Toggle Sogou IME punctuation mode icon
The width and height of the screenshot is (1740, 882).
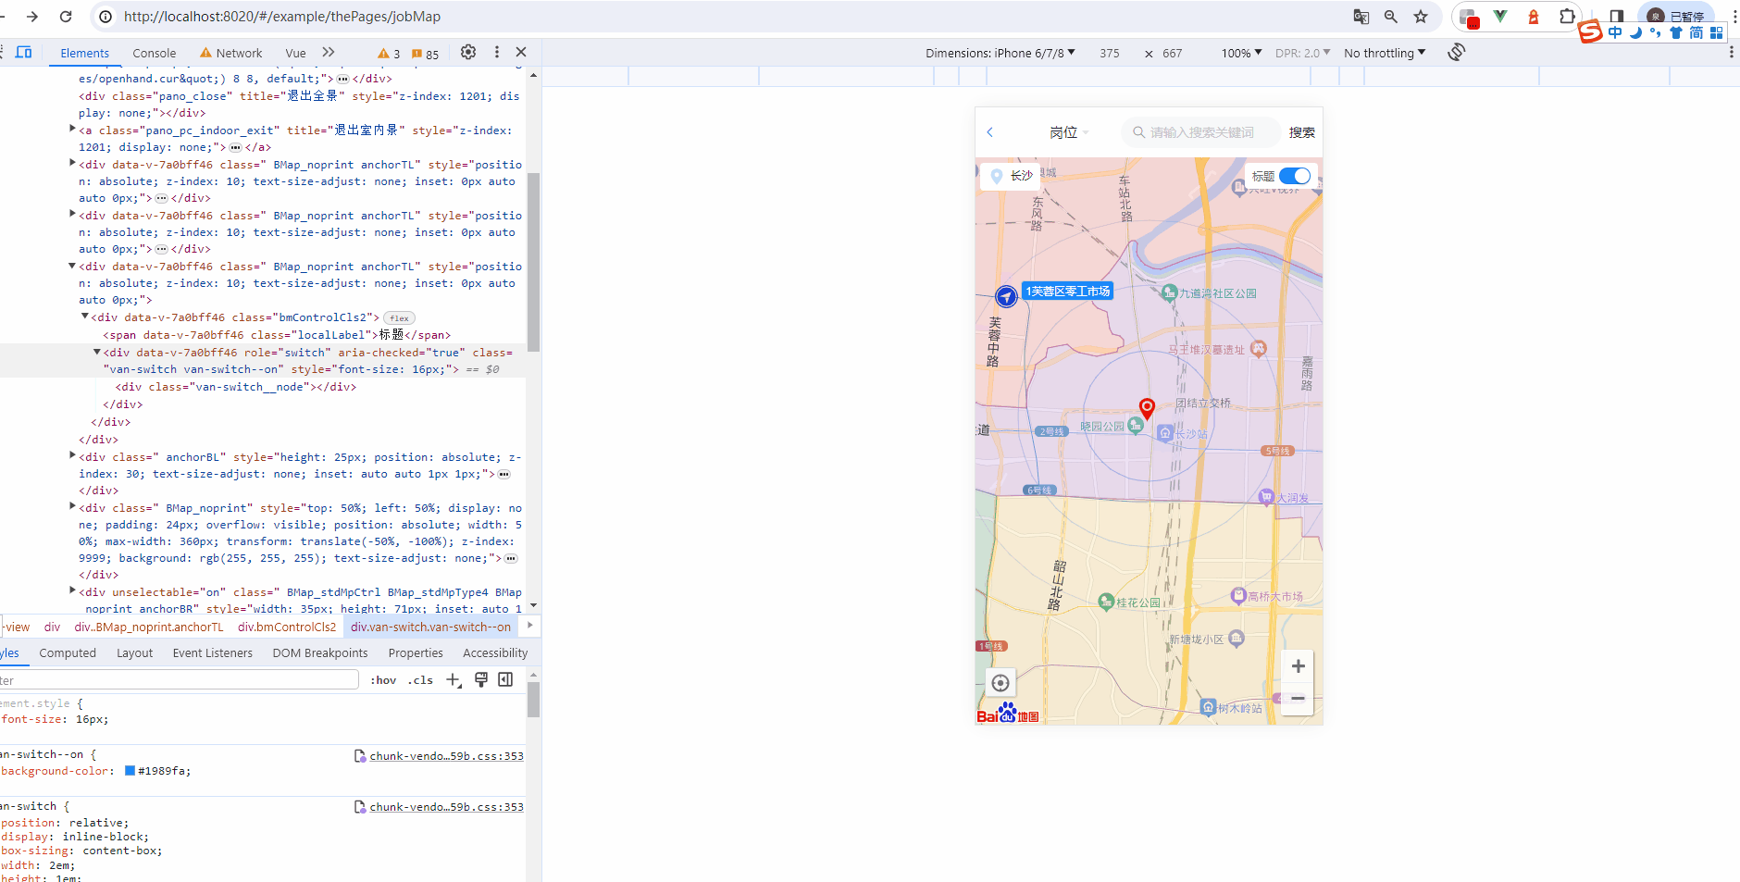pos(1655,32)
